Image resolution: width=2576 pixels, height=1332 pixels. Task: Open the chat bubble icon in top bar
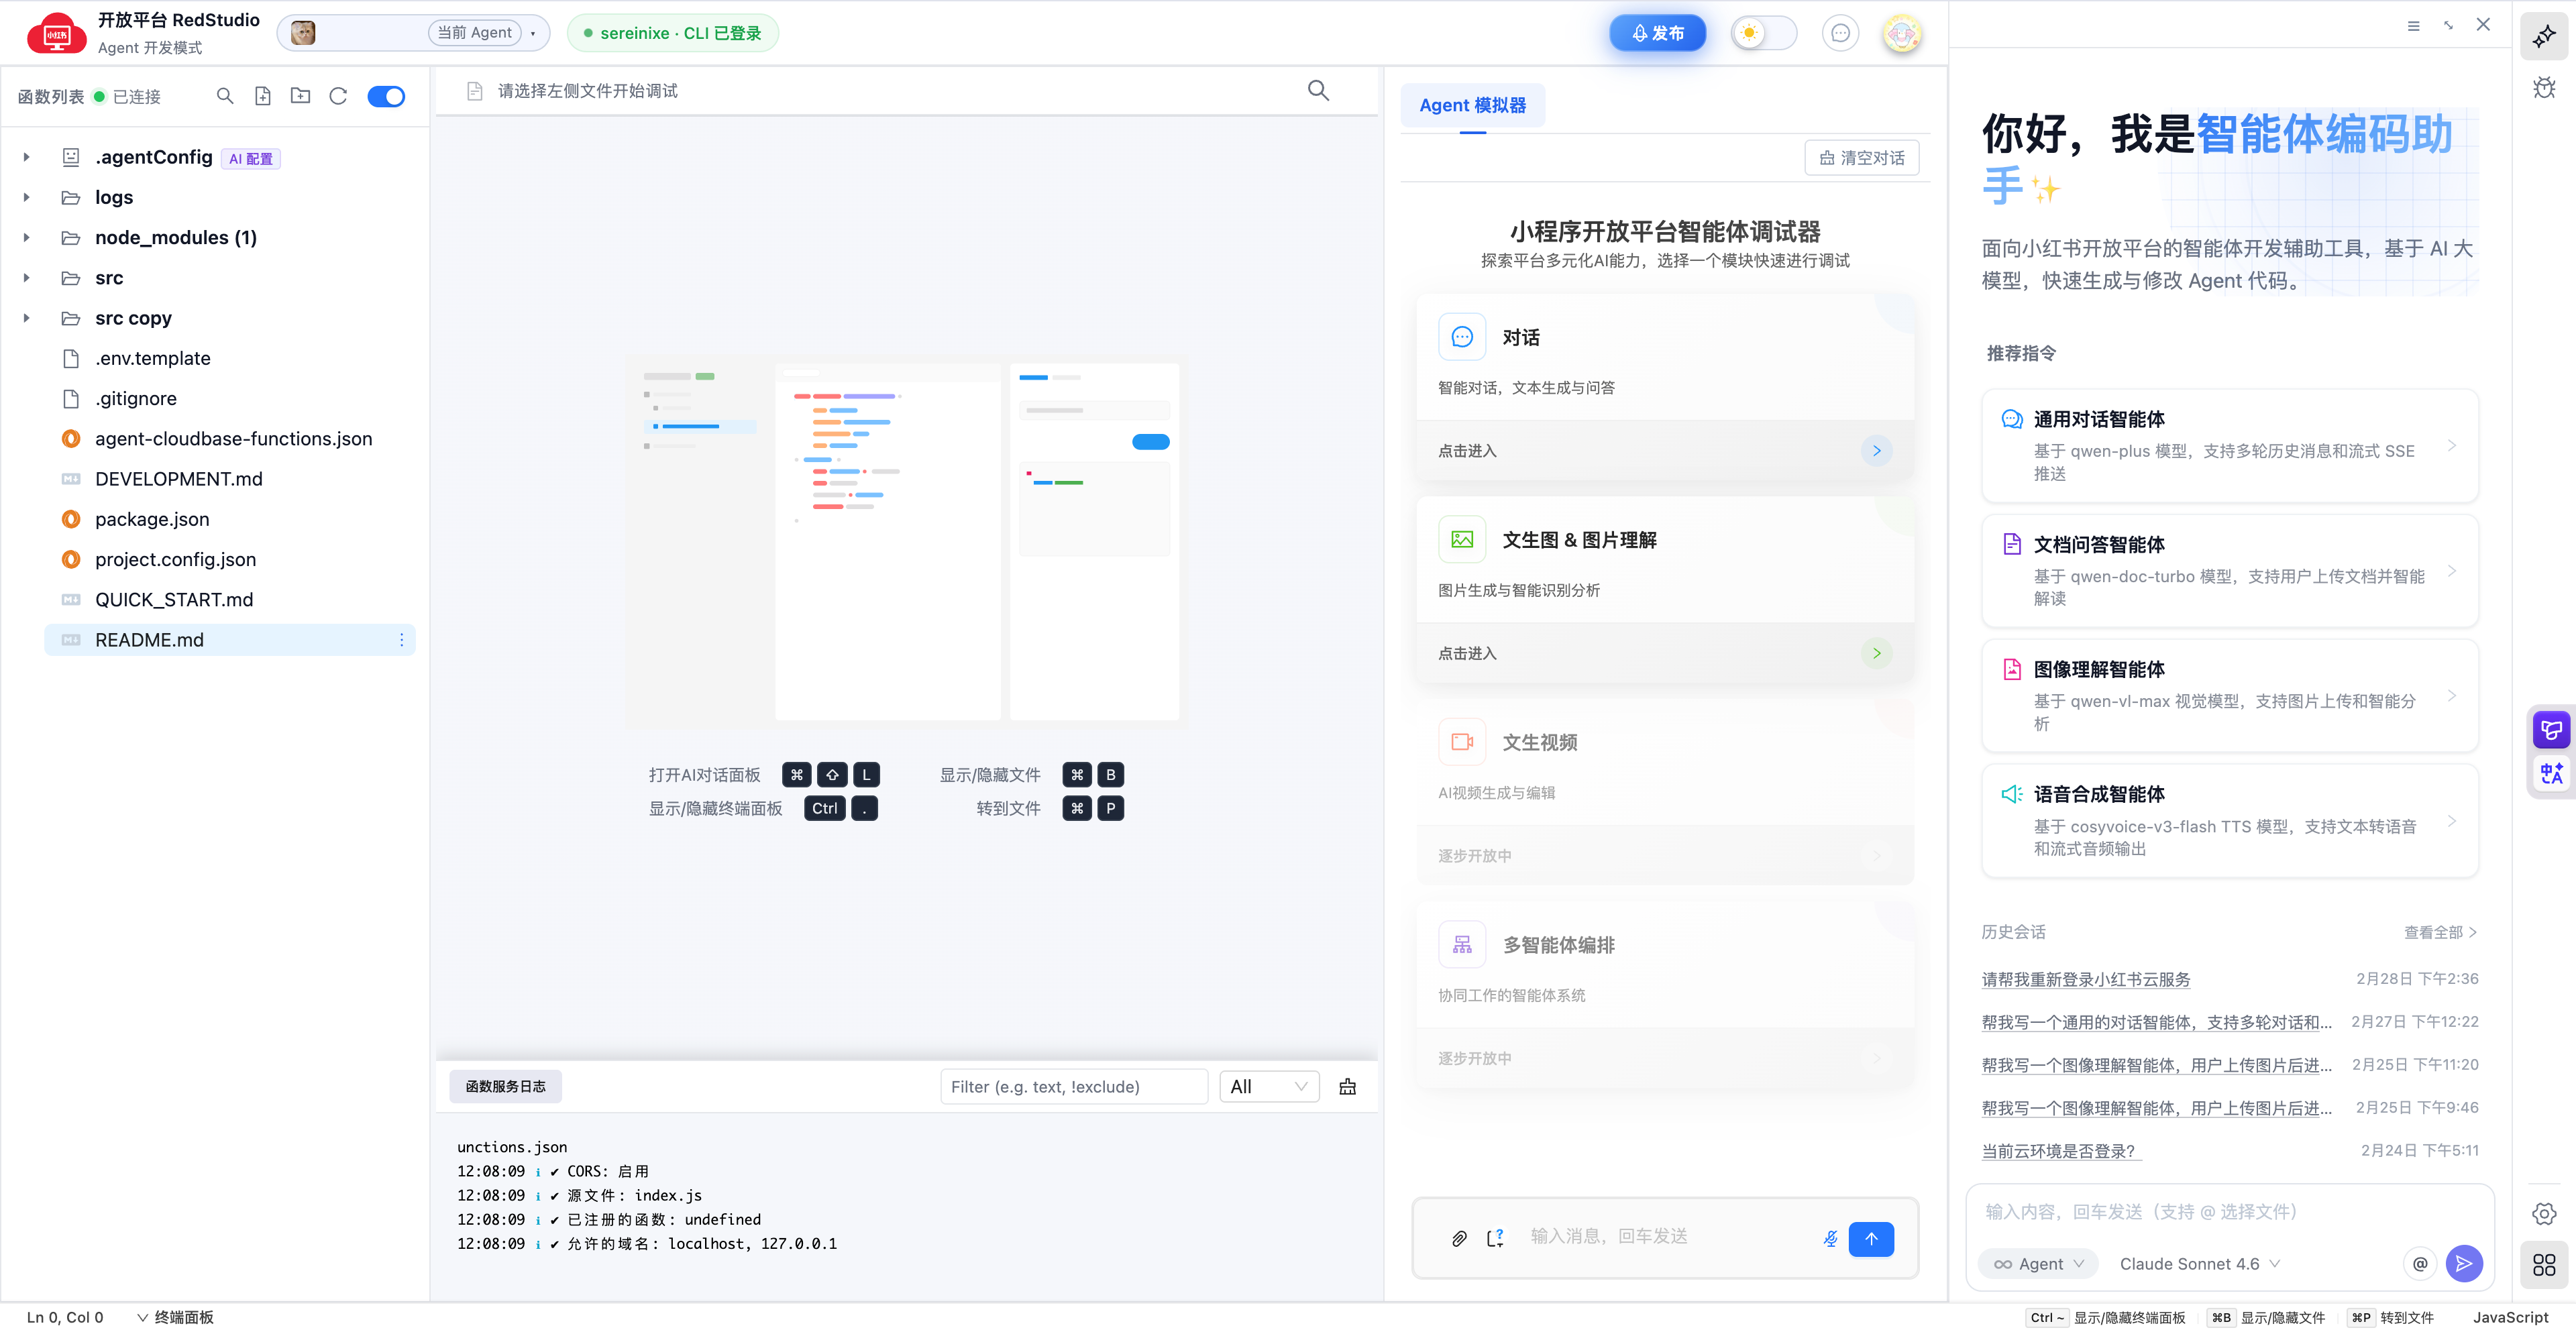coord(1840,33)
